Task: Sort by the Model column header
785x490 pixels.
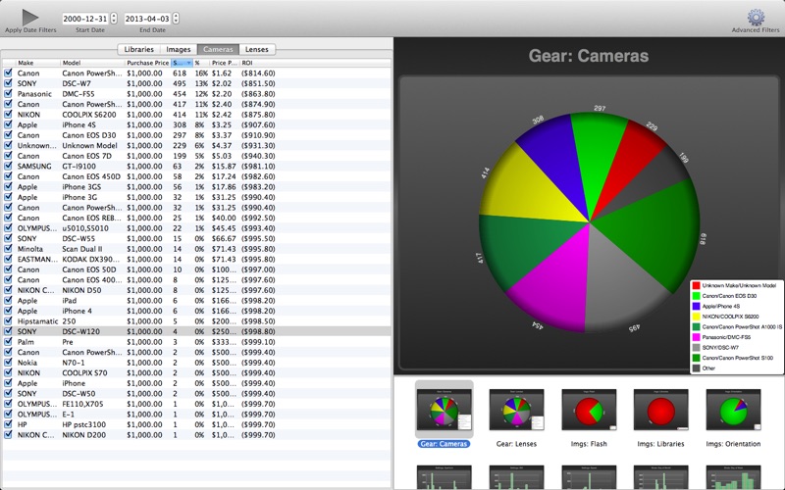Action: point(92,63)
